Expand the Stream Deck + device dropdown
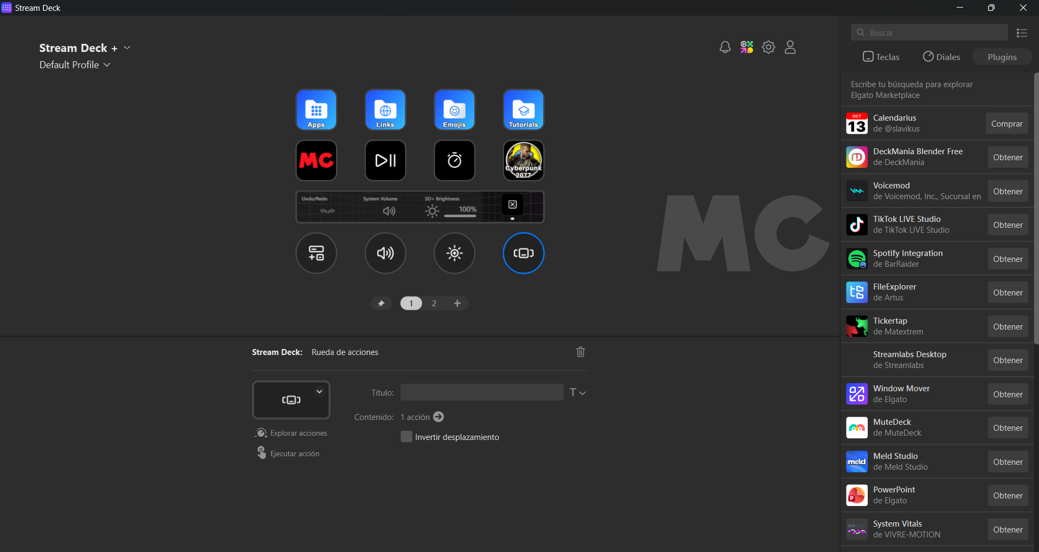 [x=127, y=48]
